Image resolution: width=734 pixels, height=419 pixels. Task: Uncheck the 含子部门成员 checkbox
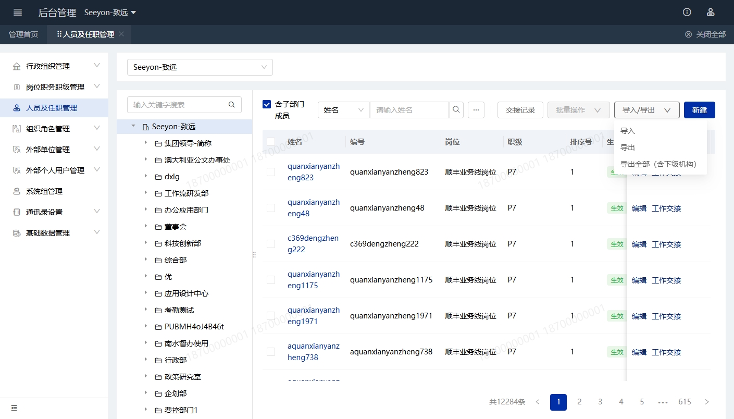tap(267, 104)
